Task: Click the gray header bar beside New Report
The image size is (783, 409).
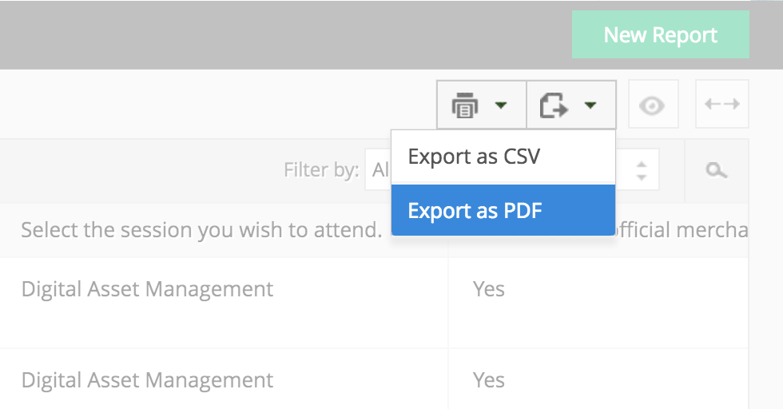Action: [280, 35]
